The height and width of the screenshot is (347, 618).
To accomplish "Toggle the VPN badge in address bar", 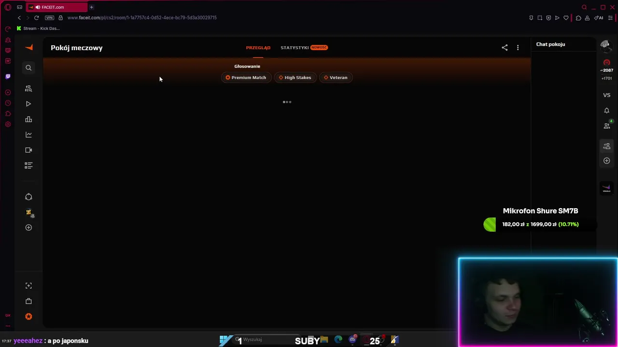I will (49, 18).
